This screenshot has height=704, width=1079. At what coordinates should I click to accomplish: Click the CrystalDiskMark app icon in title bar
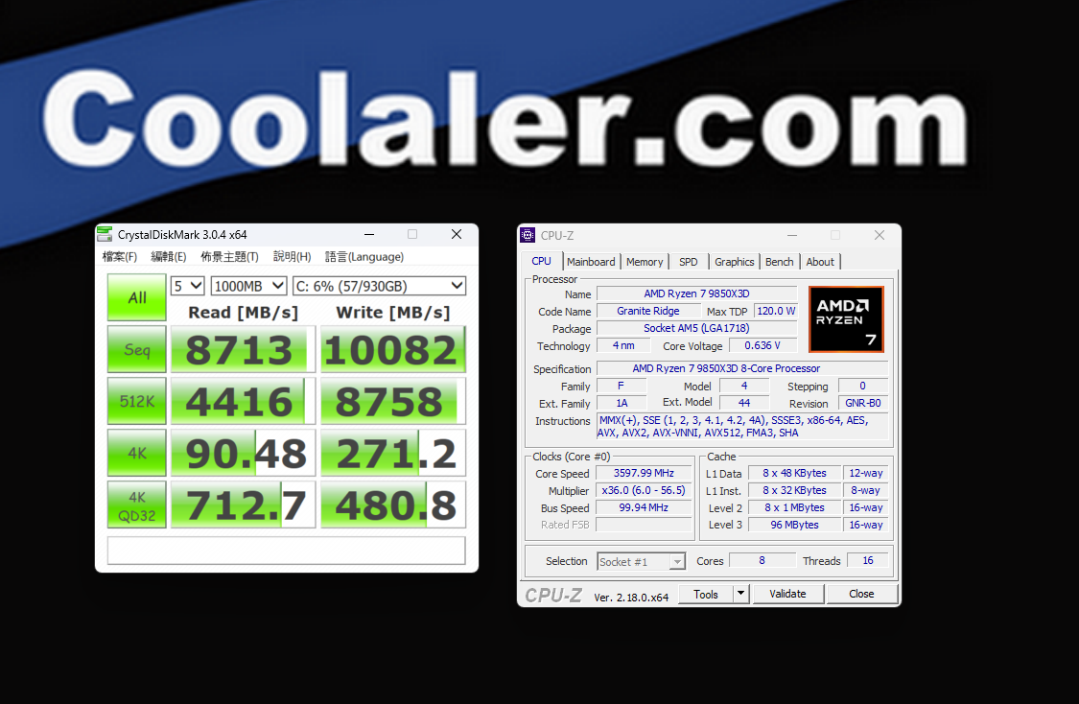click(x=105, y=235)
